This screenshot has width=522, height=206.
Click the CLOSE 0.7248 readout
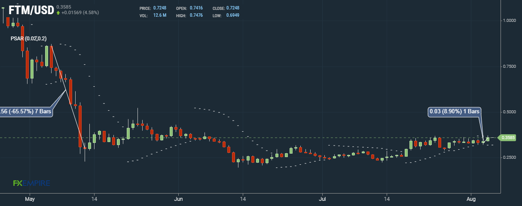tap(226, 9)
